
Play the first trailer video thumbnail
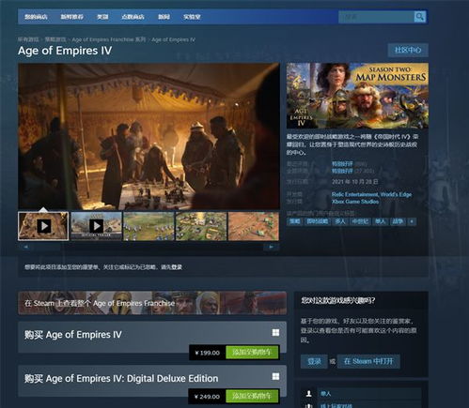click(43, 226)
